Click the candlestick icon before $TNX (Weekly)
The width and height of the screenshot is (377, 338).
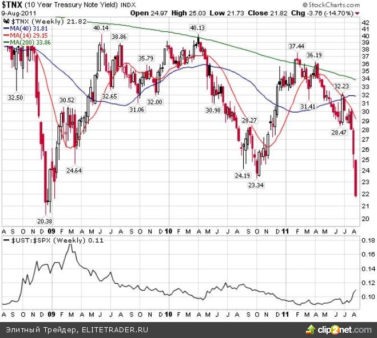tap(6, 20)
